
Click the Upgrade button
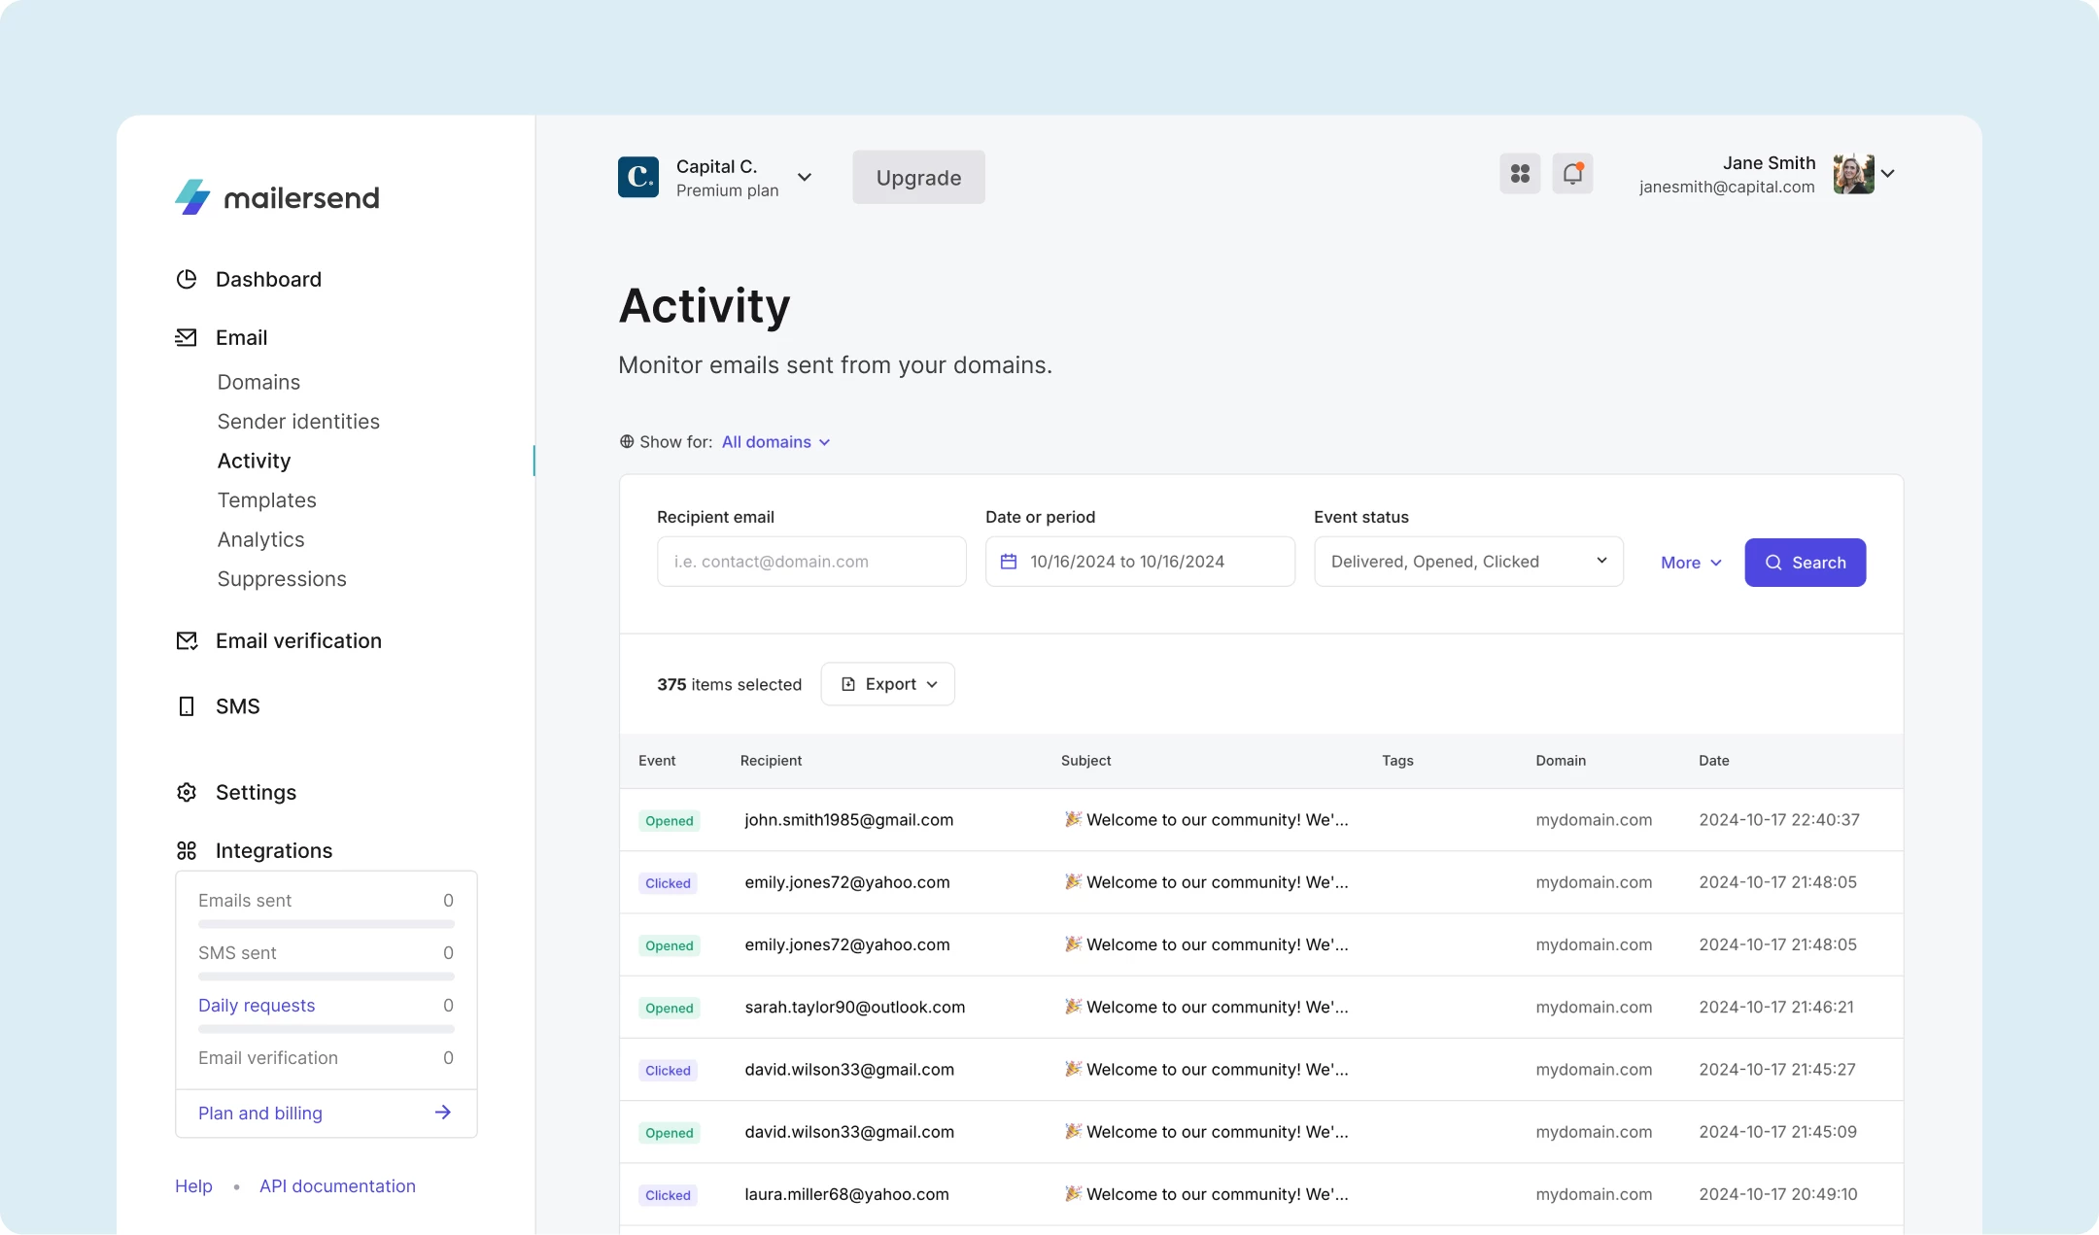pyautogui.click(x=917, y=177)
